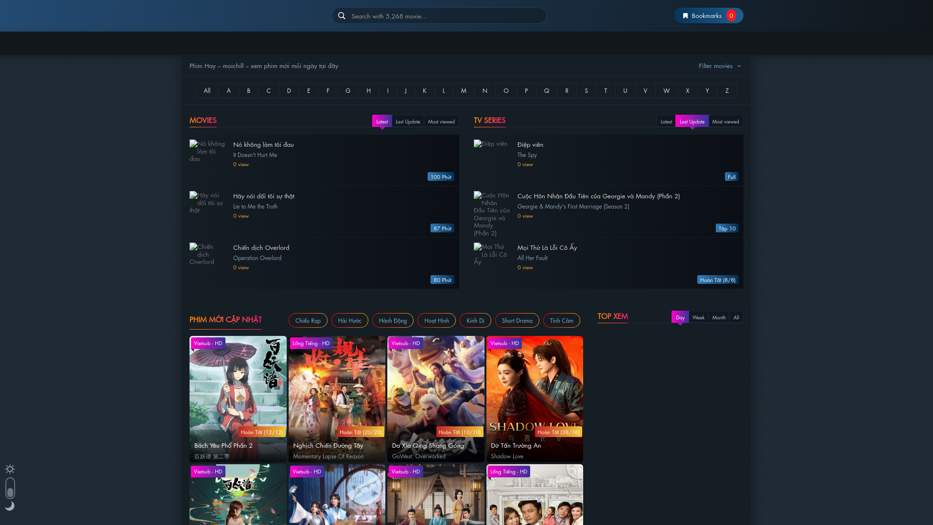Click the moon dark-mode icon
The height and width of the screenshot is (525, 933).
(x=10, y=506)
